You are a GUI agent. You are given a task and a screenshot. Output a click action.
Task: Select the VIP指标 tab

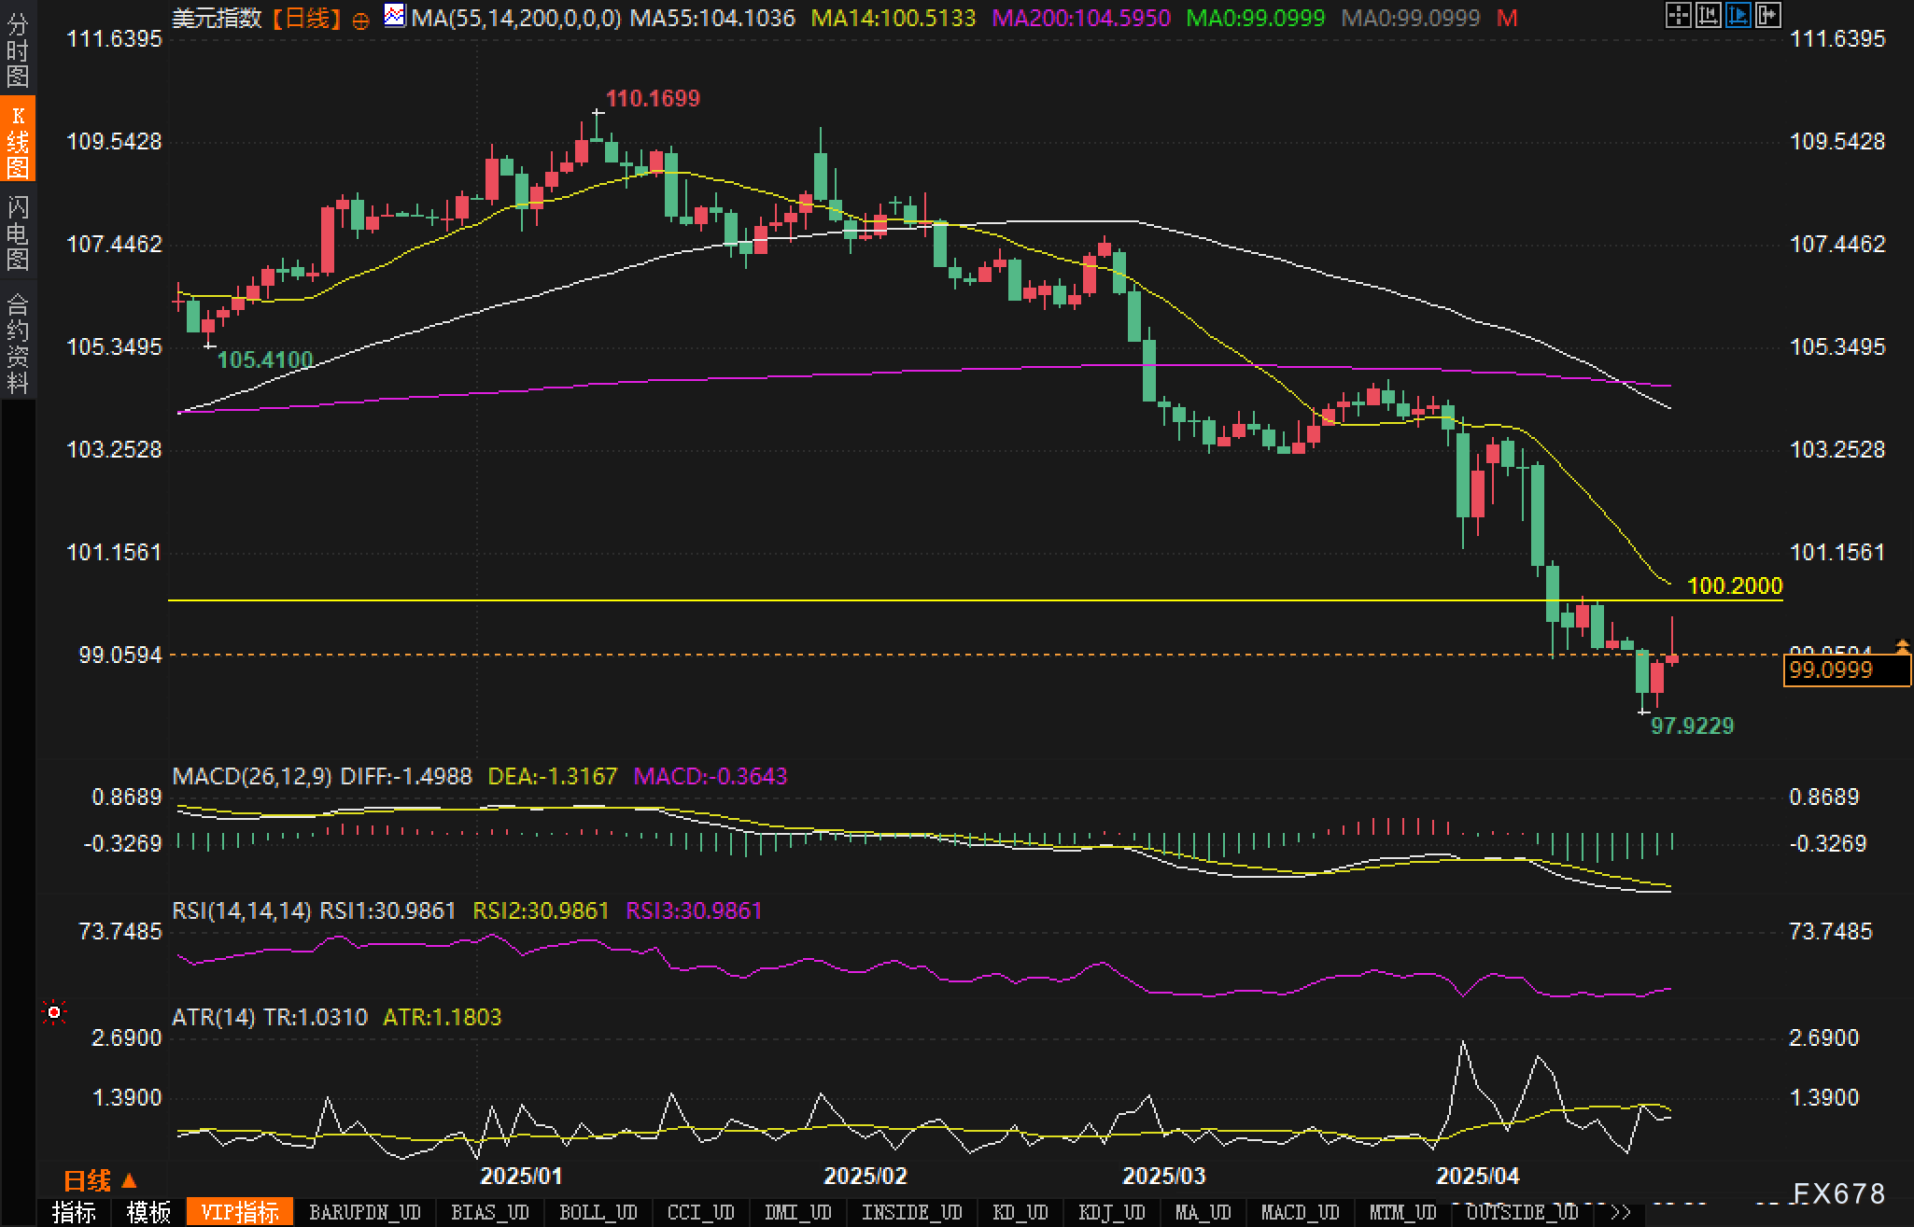(x=240, y=1212)
